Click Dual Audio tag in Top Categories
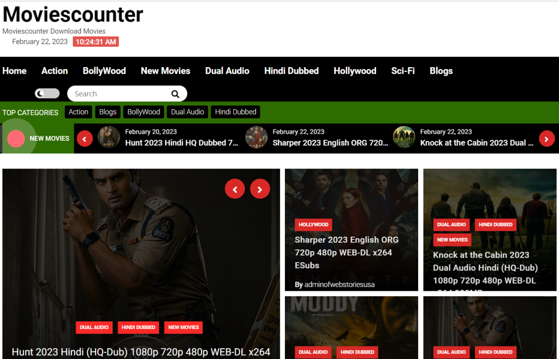Image resolution: width=559 pixels, height=359 pixels. pyautogui.click(x=187, y=112)
